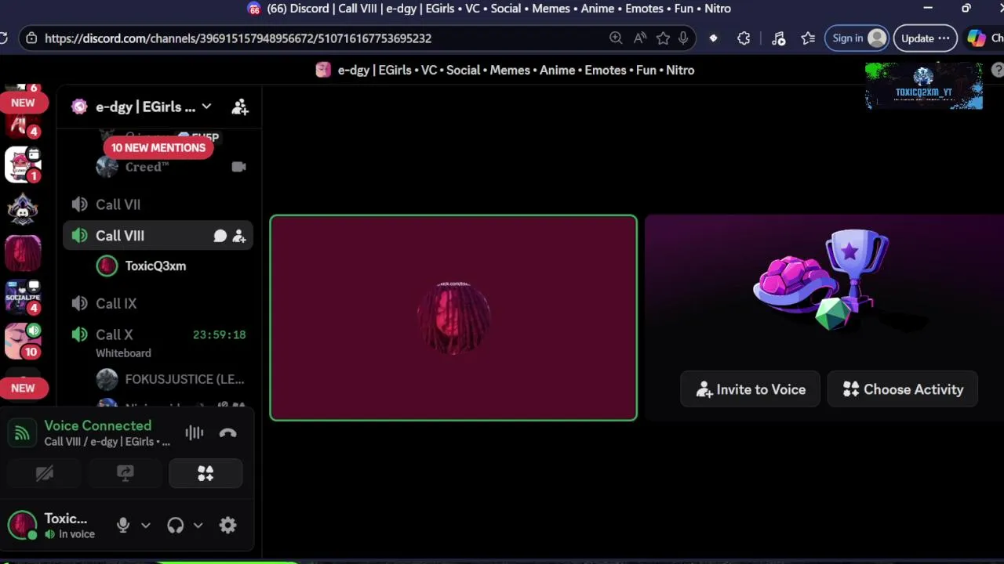This screenshot has width=1004, height=564.
Task: Open the help question mark icon
Action: pyautogui.click(x=998, y=70)
